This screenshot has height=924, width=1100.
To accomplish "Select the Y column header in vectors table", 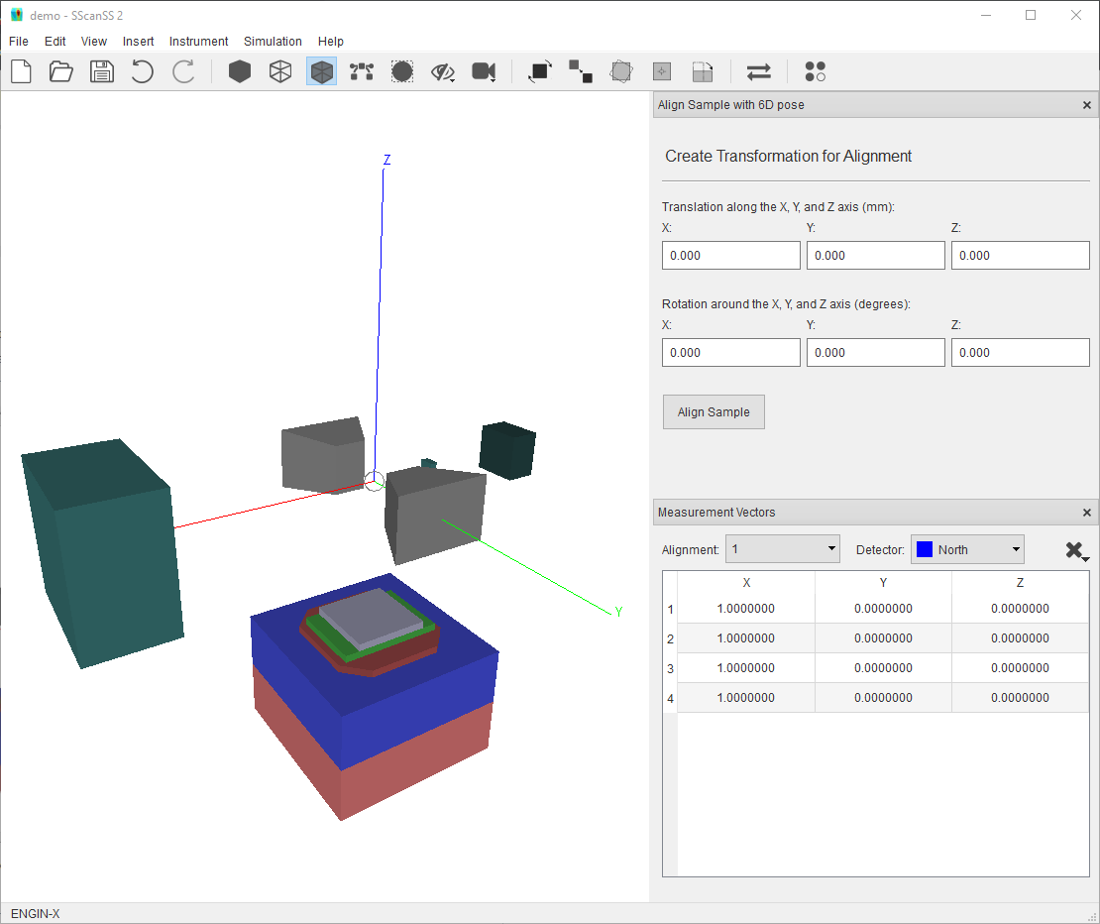I will (x=883, y=583).
